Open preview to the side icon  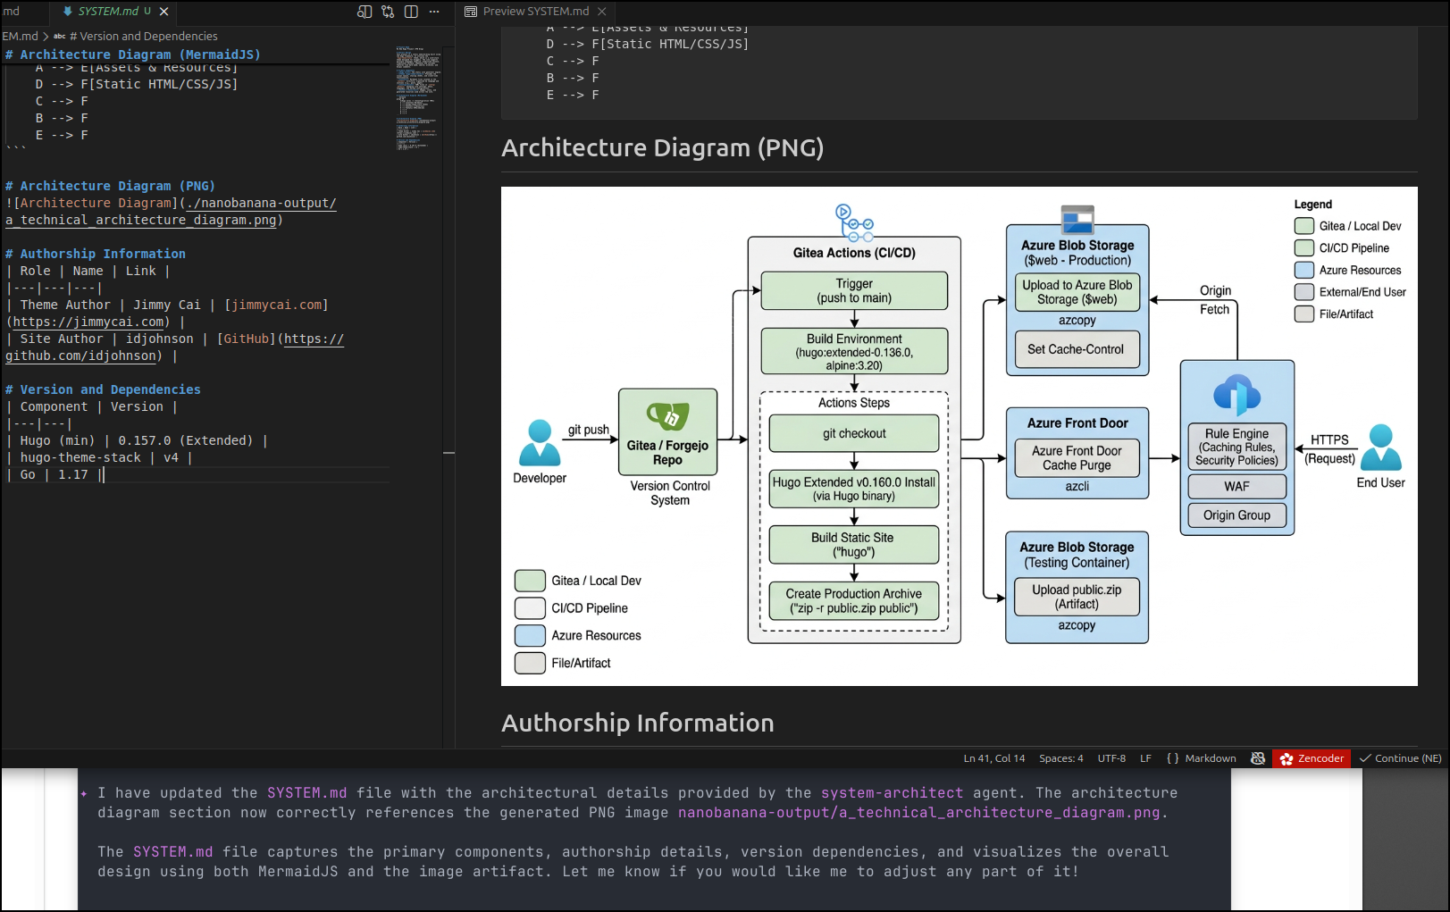point(365,12)
